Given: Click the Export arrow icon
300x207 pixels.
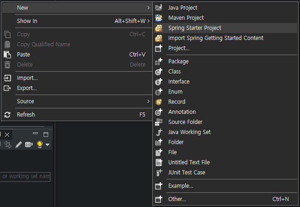Looking at the screenshot, I should coord(7,88).
